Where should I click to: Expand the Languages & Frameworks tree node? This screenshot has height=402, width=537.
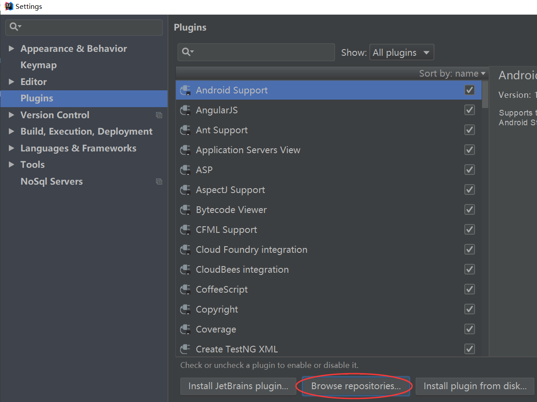tap(12, 148)
